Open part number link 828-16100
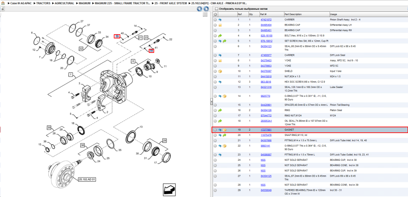This screenshot has height=197, width=408. pyautogui.click(x=266, y=35)
